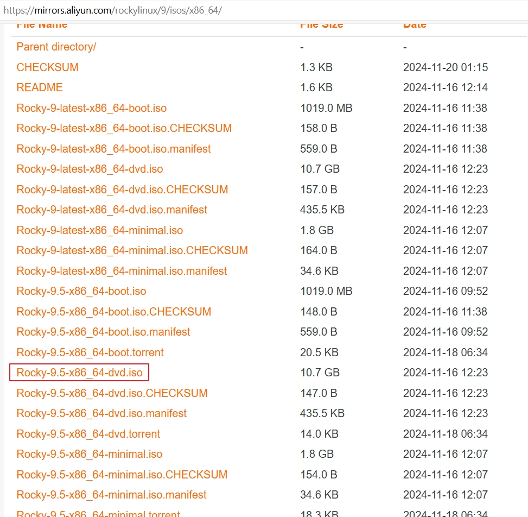Download Rocky-9.5-x86_64-minimal.iso
This screenshot has width=528, height=517.
90,455
